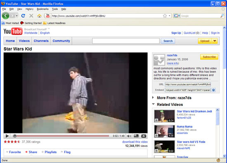Click the Sign In link

tap(215, 33)
